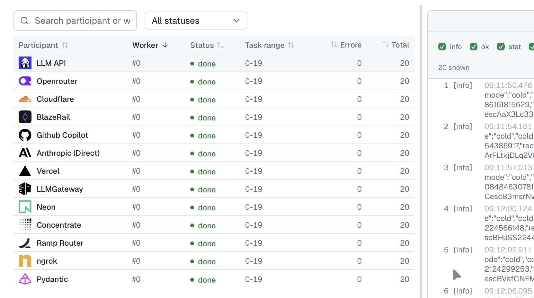Select the LLM API participant name
Image resolution: width=534 pixels, height=298 pixels.
(x=51, y=63)
